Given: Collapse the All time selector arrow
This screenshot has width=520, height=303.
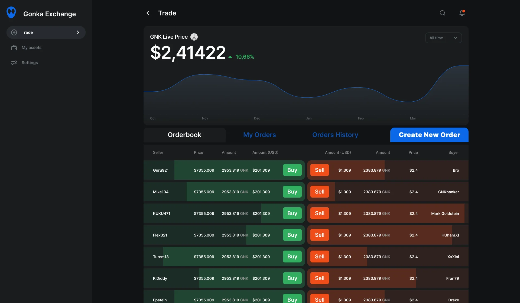Looking at the screenshot, I should click(456, 38).
